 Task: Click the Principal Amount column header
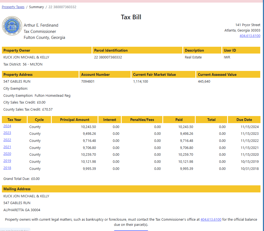point(75,120)
